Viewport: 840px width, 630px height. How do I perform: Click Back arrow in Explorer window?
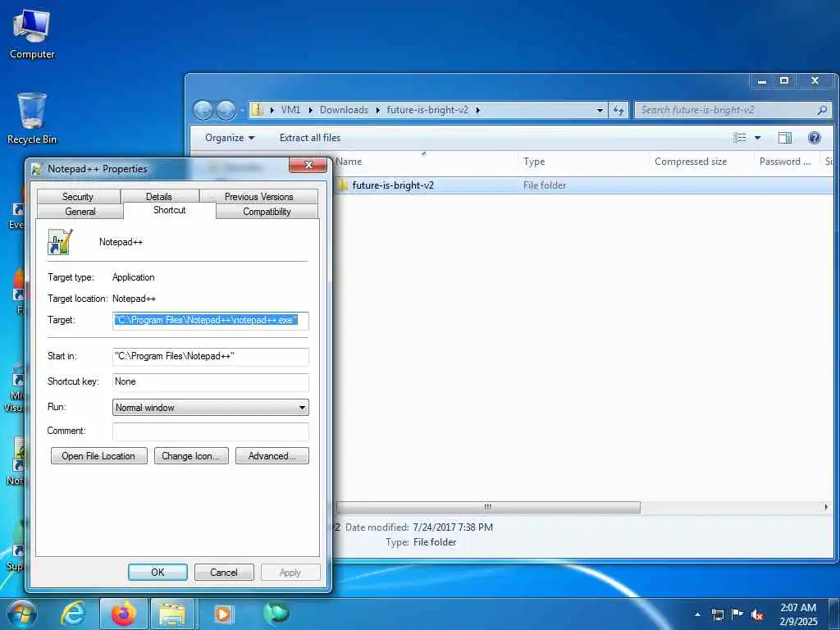coord(203,111)
